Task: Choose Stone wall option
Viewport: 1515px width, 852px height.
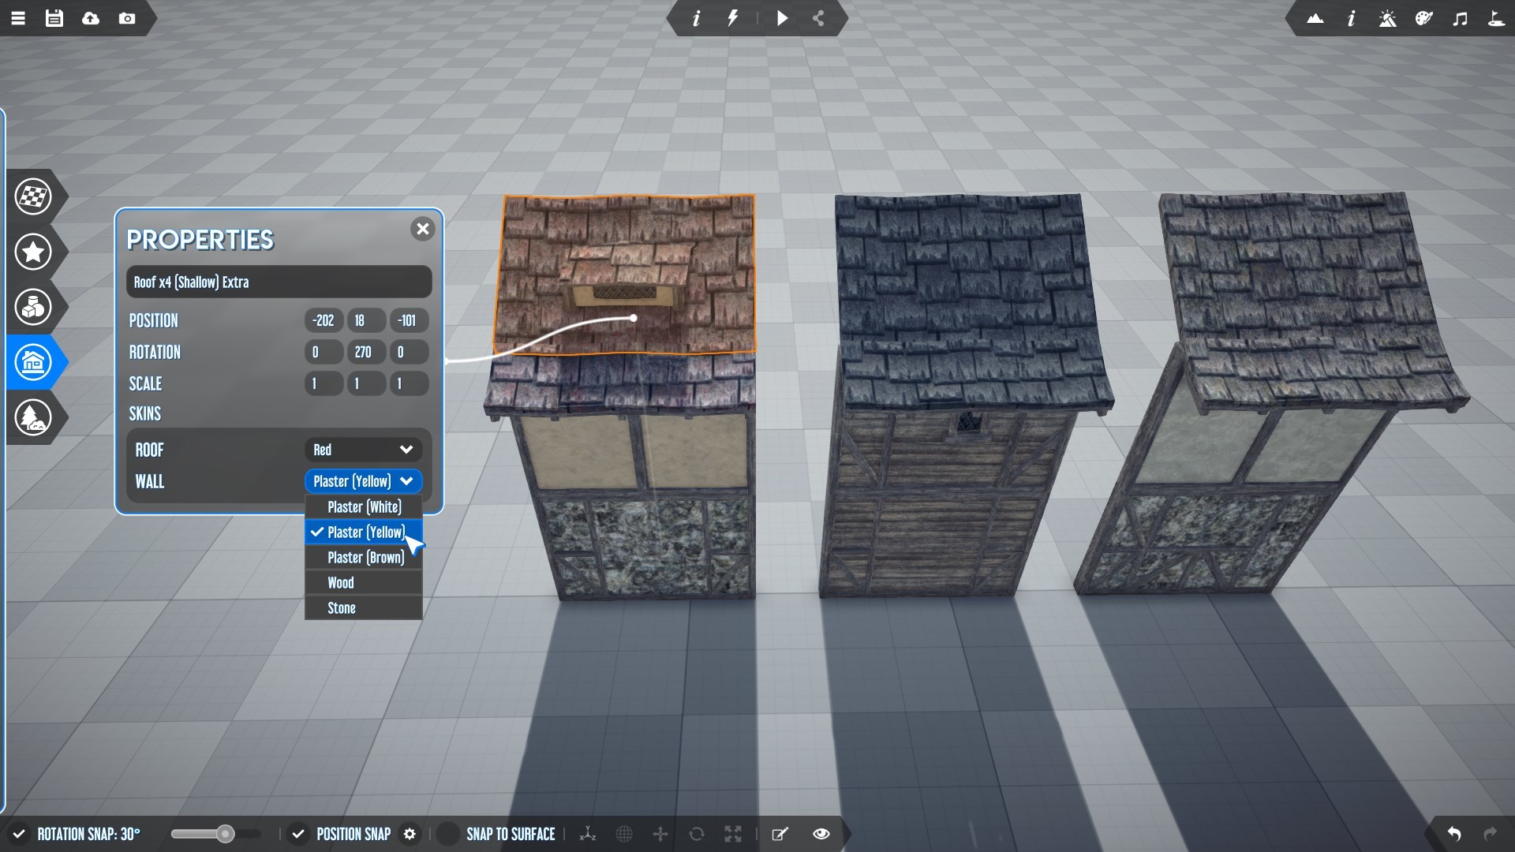Action: tap(363, 607)
